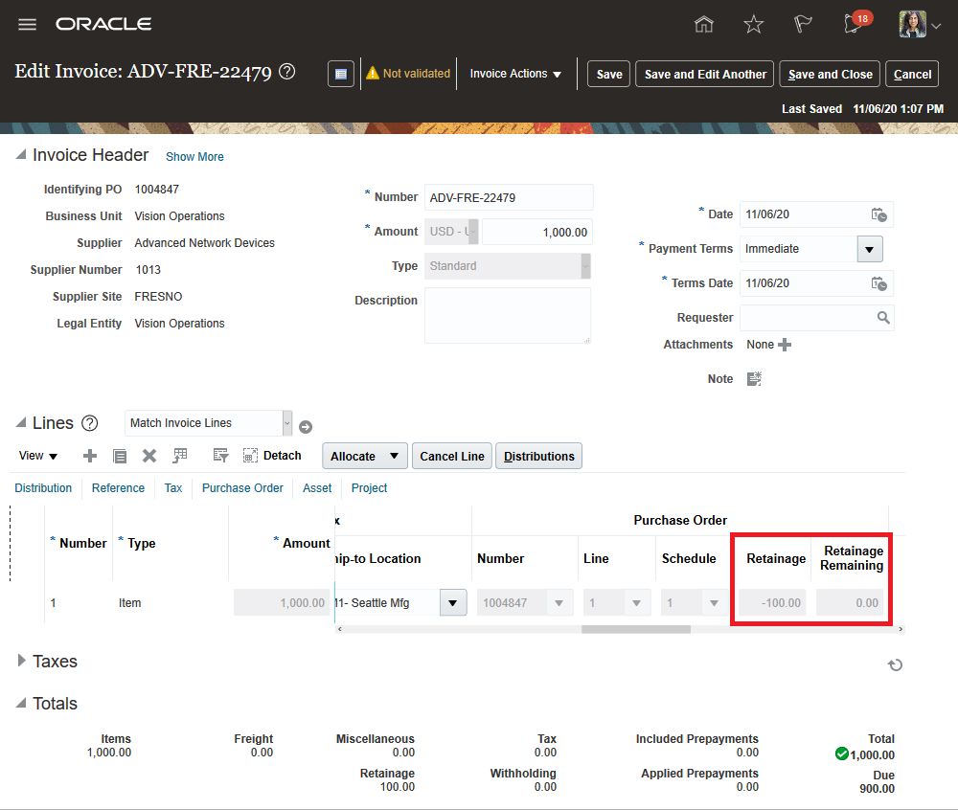Click the query by example icon in Lines toolbar
958x810 pixels.
220,456
